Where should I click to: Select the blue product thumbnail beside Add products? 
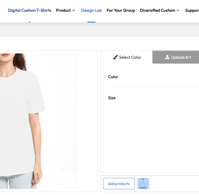pyautogui.click(x=143, y=183)
